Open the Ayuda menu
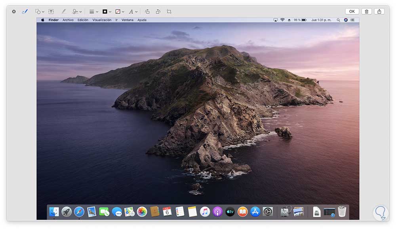This screenshot has width=396, height=229. click(x=142, y=20)
